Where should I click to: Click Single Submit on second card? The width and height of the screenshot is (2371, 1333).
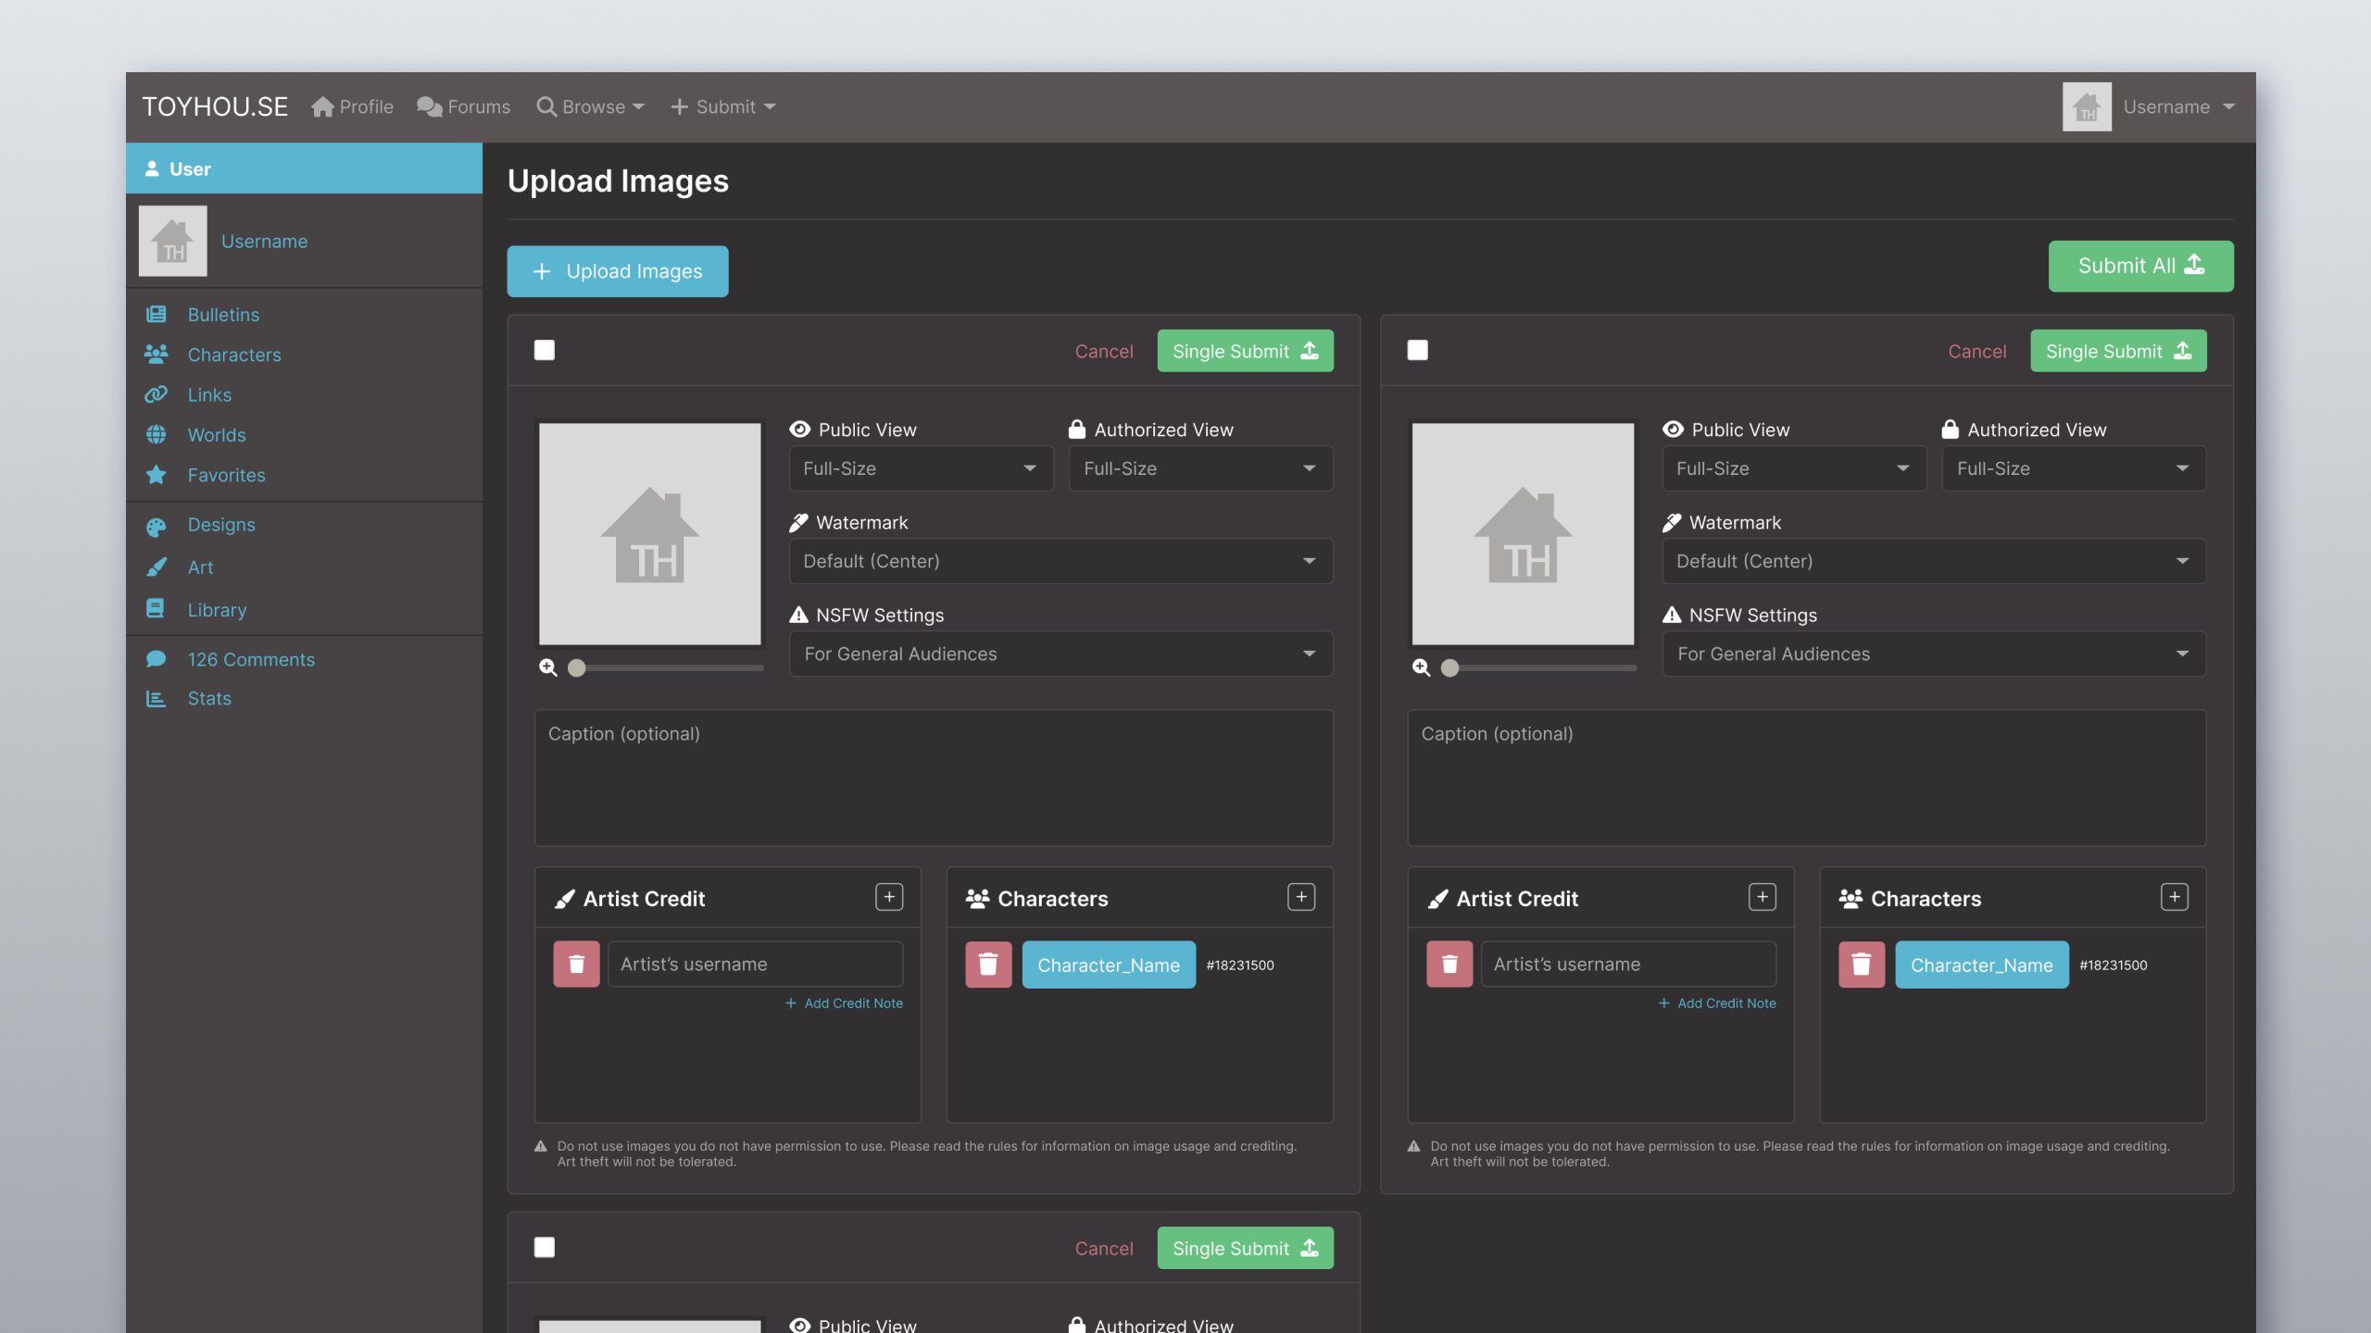coord(2119,351)
